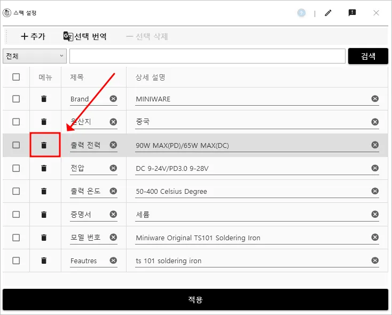Clear the 전압 title field
392x315 pixels.
coord(113,168)
